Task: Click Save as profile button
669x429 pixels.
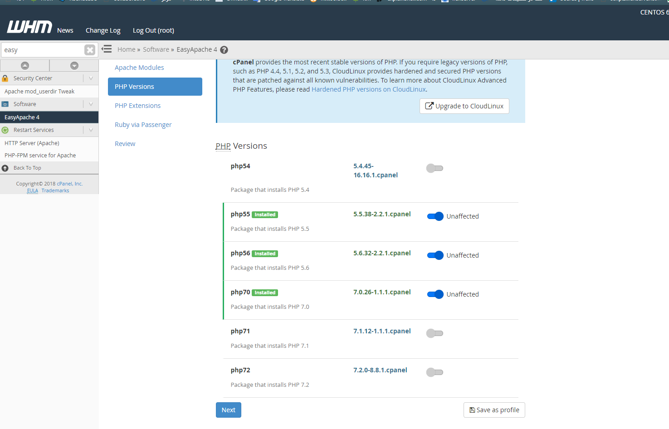Action: [x=494, y=410]
